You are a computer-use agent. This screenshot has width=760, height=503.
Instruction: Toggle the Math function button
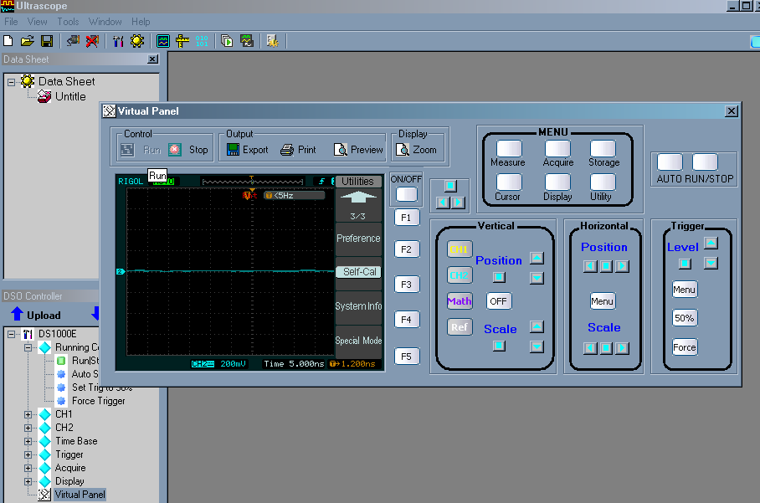pos(459,301)
